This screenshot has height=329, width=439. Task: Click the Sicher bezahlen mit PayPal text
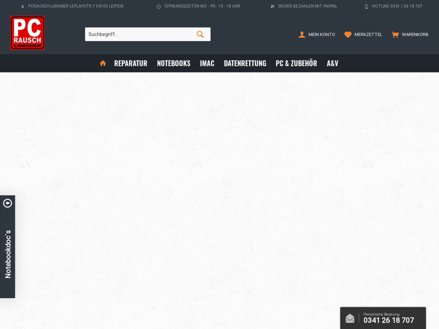[x=308, y=6]
